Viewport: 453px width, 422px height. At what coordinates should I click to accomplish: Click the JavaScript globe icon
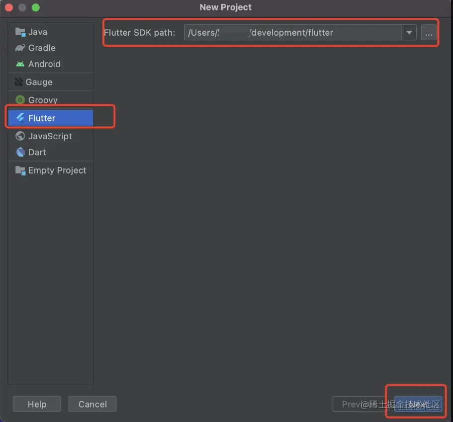(20, 136)
